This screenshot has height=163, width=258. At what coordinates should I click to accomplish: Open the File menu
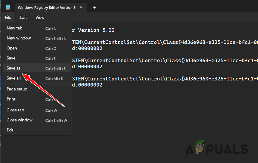(x=8, y=17)
